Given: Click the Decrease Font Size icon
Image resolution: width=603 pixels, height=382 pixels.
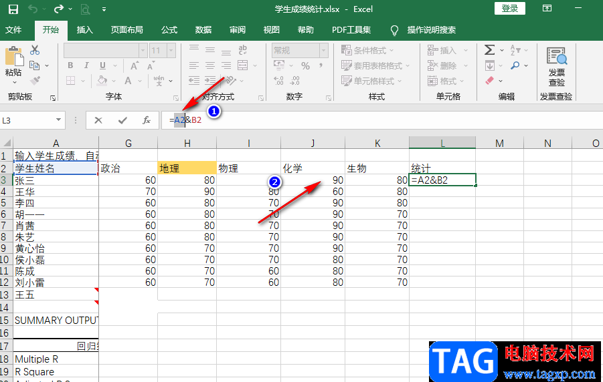Looking at the screenshot, I should tap(151, 65).
